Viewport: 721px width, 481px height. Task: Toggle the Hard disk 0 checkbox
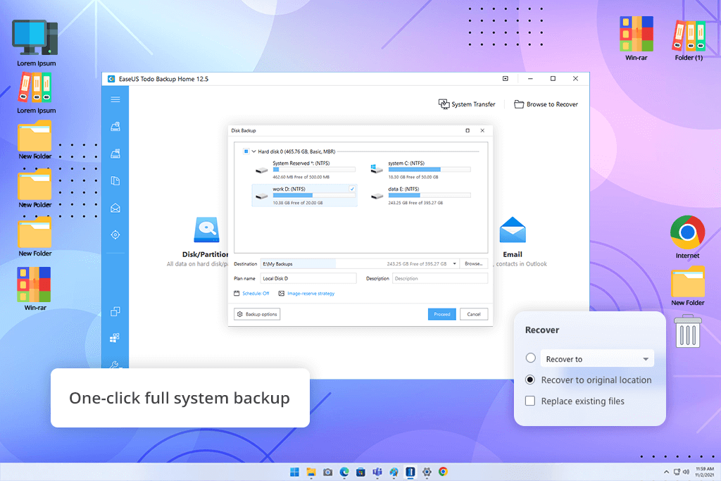[x=246, y=151]
